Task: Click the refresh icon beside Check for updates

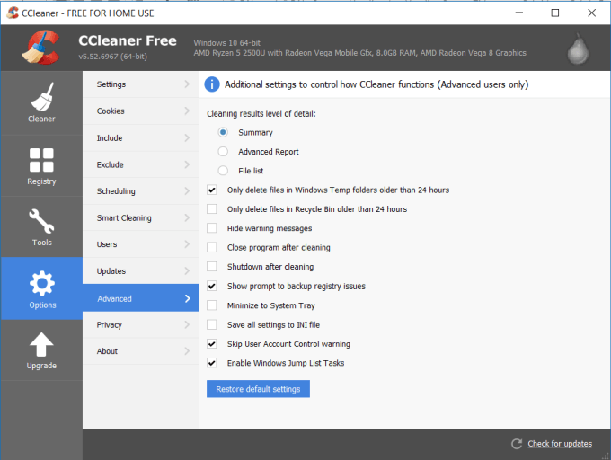Action: [516, 444]
